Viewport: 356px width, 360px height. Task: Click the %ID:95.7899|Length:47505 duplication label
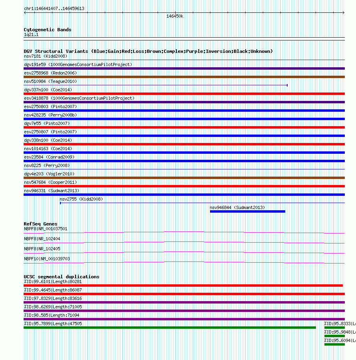(53, 324)
